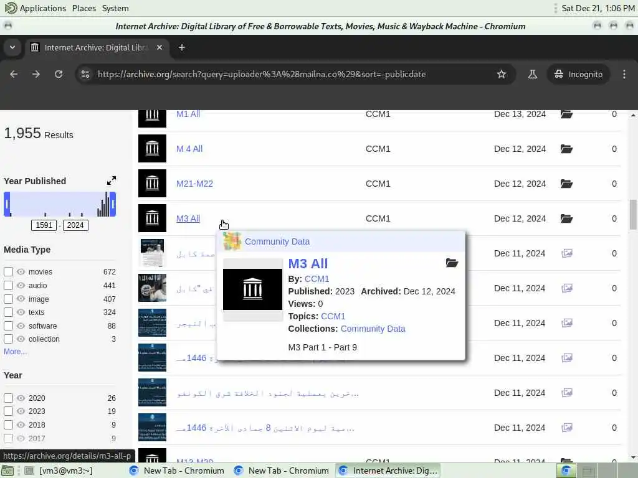Open the tab search dropdown arrow
638x478 pixels.
pyautogui.click(x=12, y=47)
